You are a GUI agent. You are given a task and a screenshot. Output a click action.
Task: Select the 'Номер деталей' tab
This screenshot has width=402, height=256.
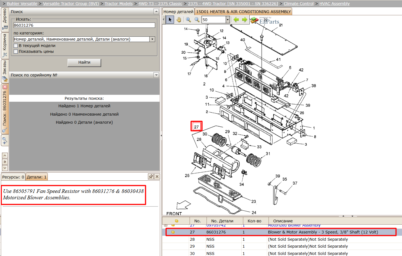pos(178,12)
